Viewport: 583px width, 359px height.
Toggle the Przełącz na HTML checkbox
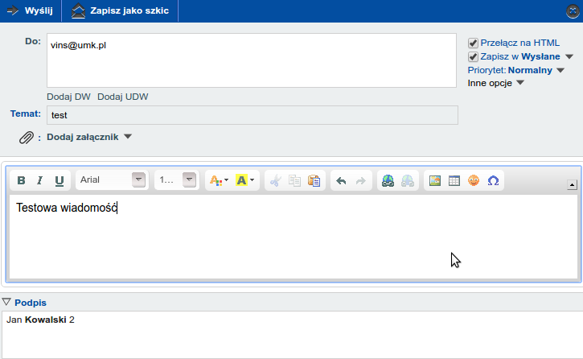[x=473, y=43]
